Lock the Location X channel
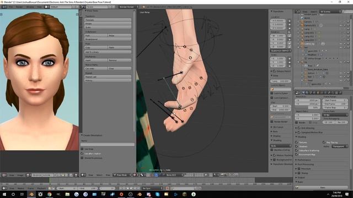 (x=290, y=21)
